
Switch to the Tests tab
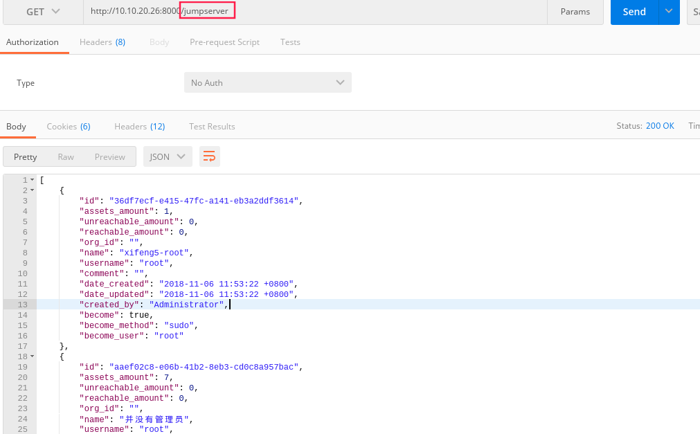[289, 42]
